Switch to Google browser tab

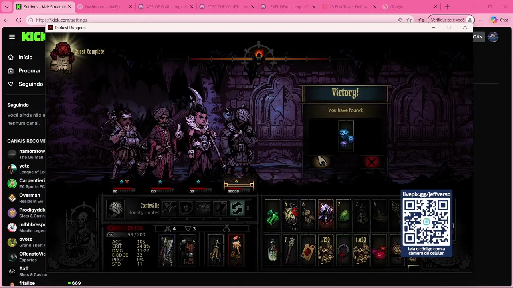tap(410, 7)
